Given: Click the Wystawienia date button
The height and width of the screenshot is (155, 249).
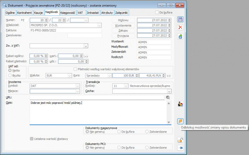Looking at the screenshot, I should pos(123,25).
